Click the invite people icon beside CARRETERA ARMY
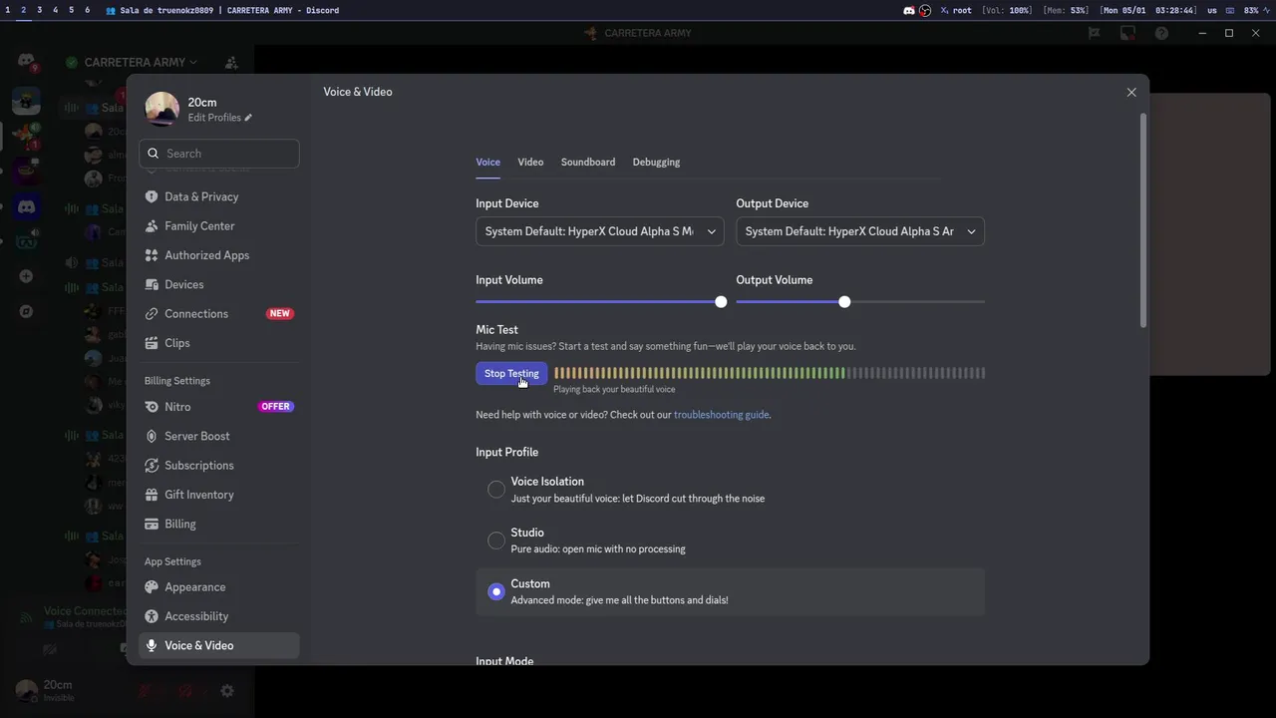The height and width of the screenshot is (718, 1276). tap(231, 62)
